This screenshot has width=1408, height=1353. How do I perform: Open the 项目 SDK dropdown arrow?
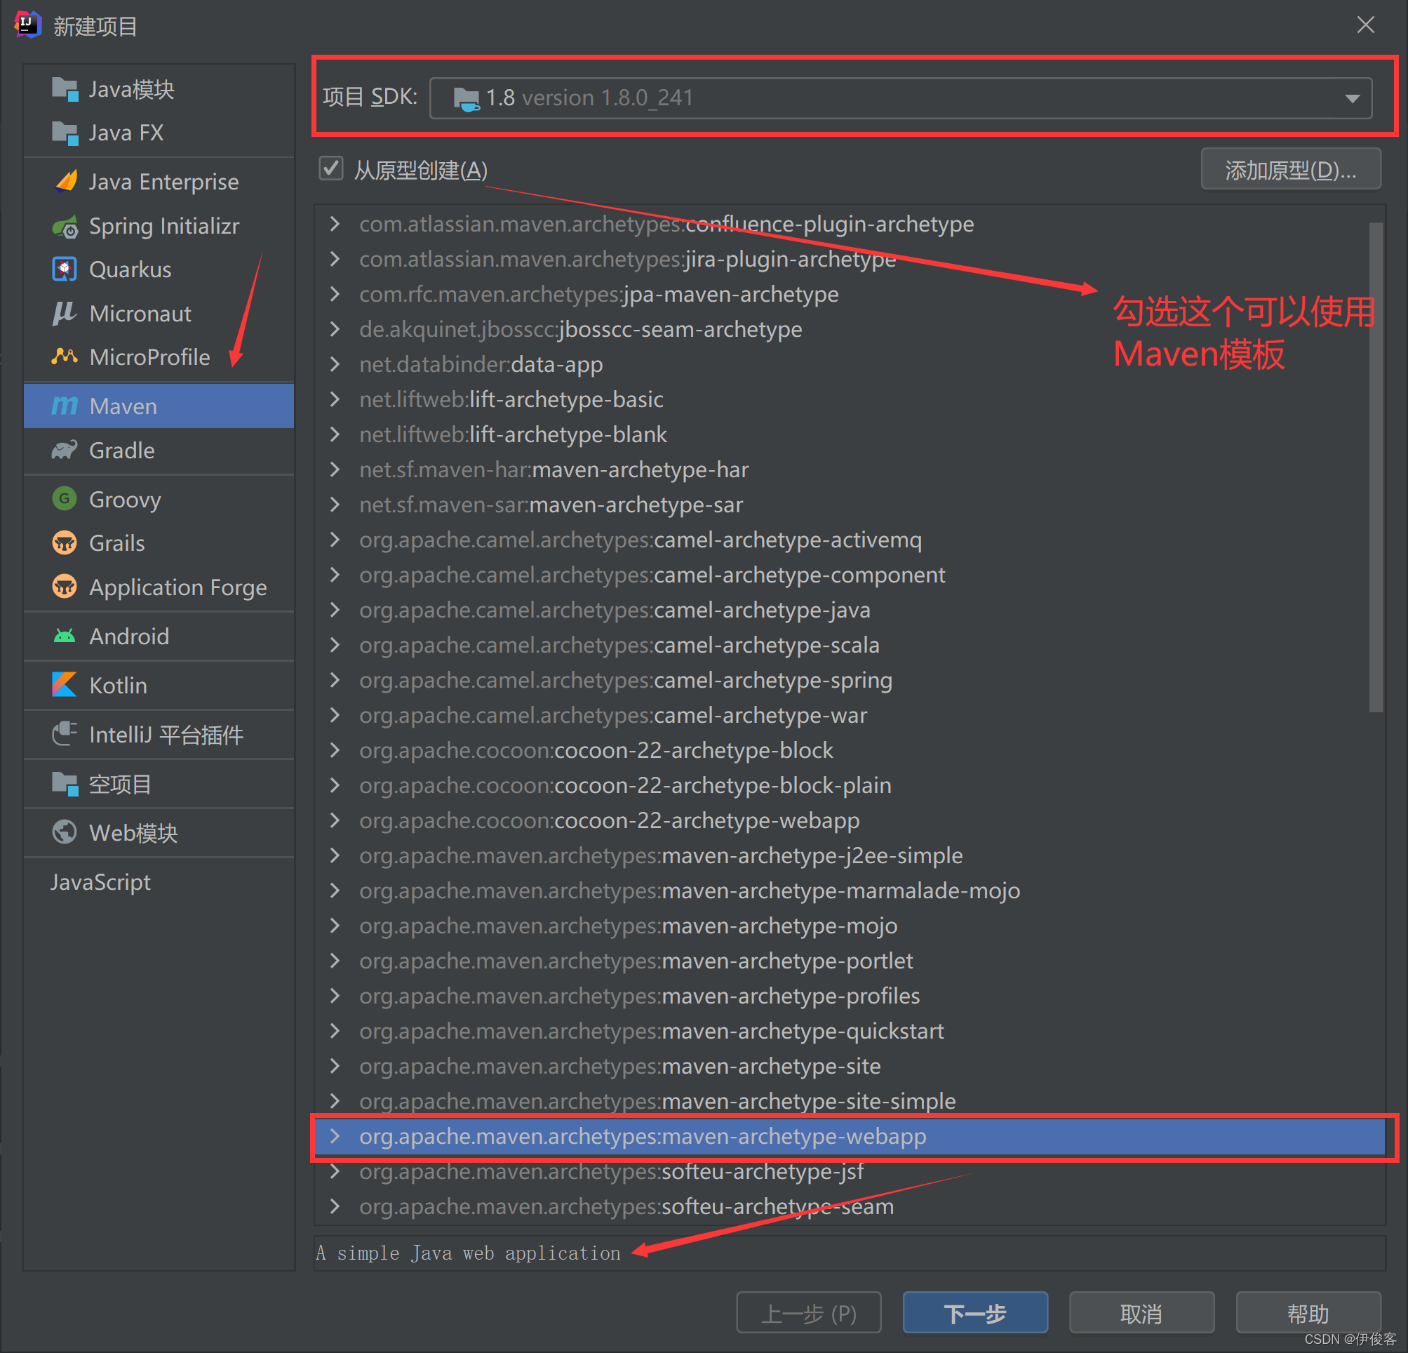point(1352,98)
